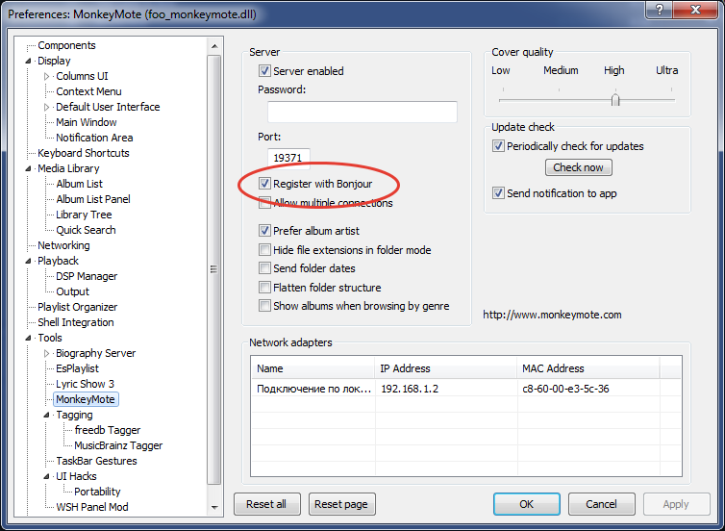
Task: Open EsPlaylist settings
Action: pos(77,368)
